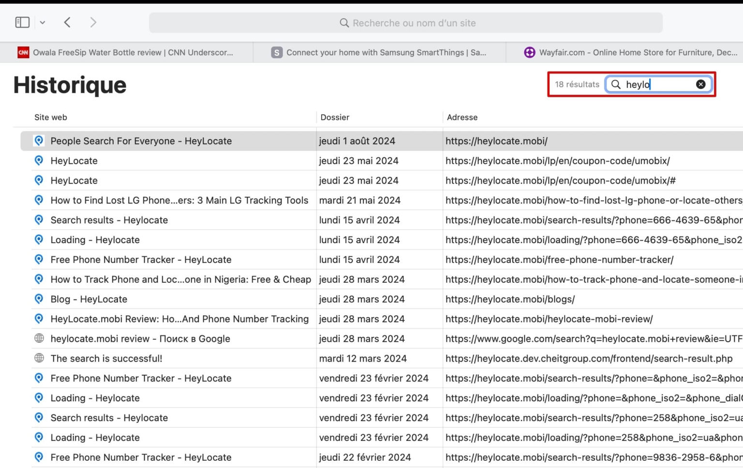
Task: Click the address 'heylocate.dev.cheitgroup.com/frontend/search-result.php'
Action: point(589,359)
